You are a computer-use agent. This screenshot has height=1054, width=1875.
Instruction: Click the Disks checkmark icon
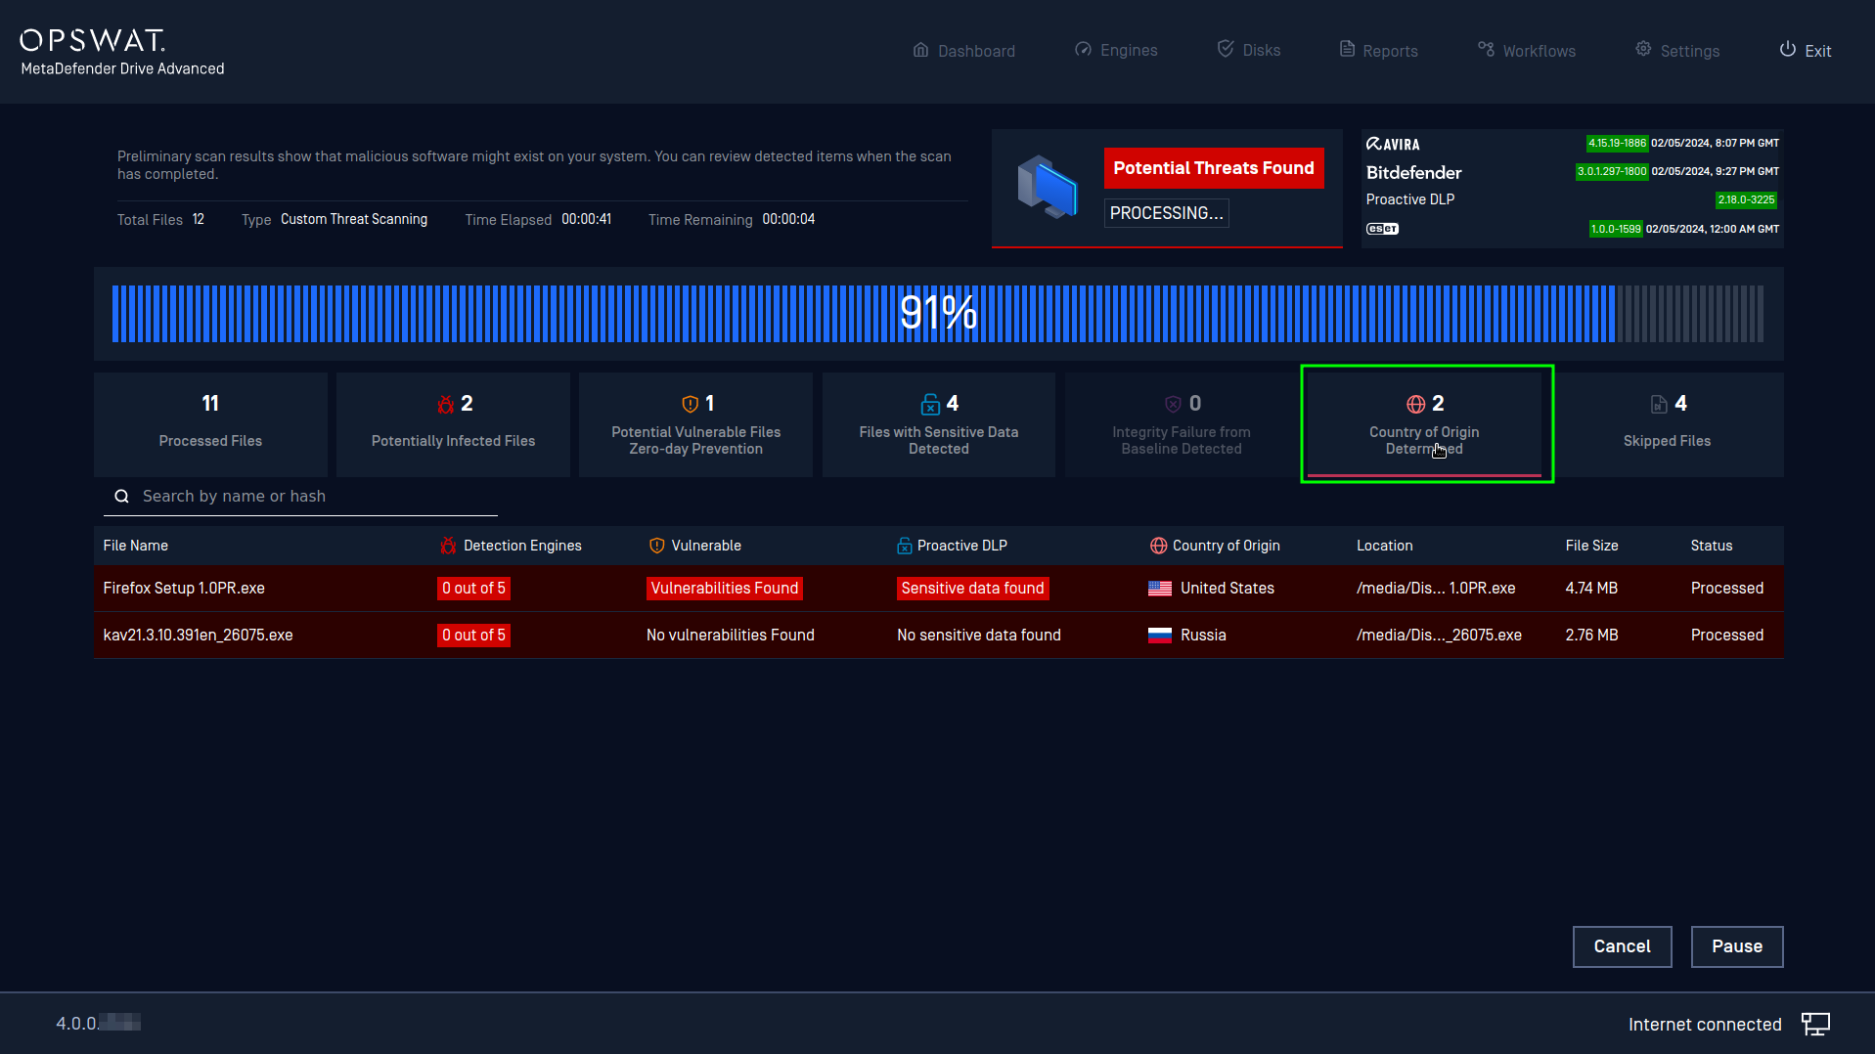1226,49
